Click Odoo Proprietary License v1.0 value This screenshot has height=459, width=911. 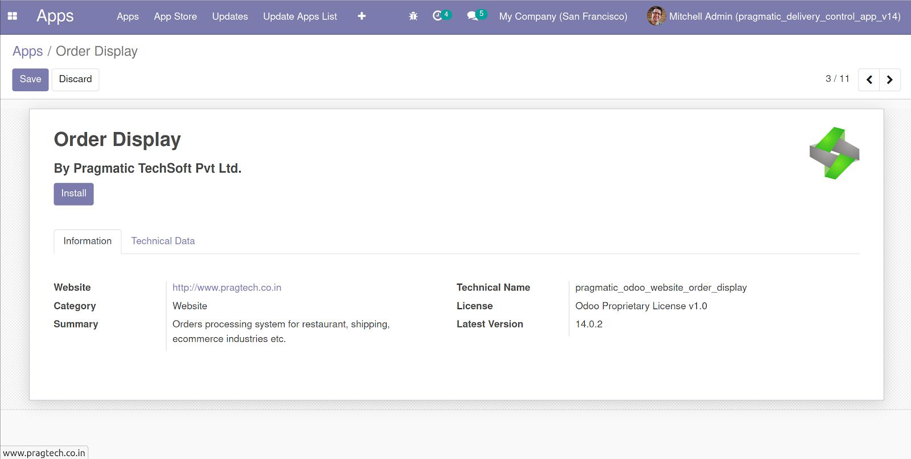(641, 306)
